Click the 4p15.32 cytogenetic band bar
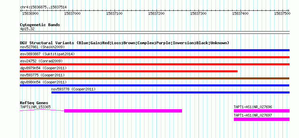This screenshot has height=138, width=299. point(155,32)
